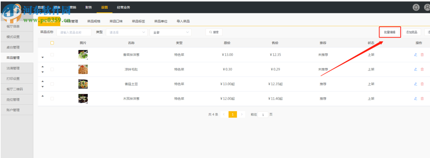This screenshot has width=430, height=158.
Task: Move 凉拌毛肚 row down with arrow
Action: point(43,72)
